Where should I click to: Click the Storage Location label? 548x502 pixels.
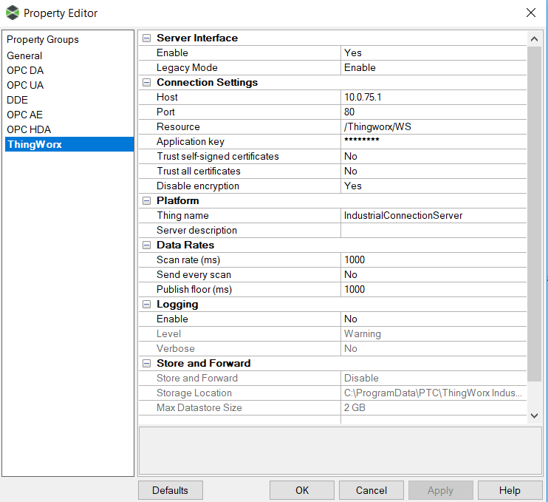[194, 393]
